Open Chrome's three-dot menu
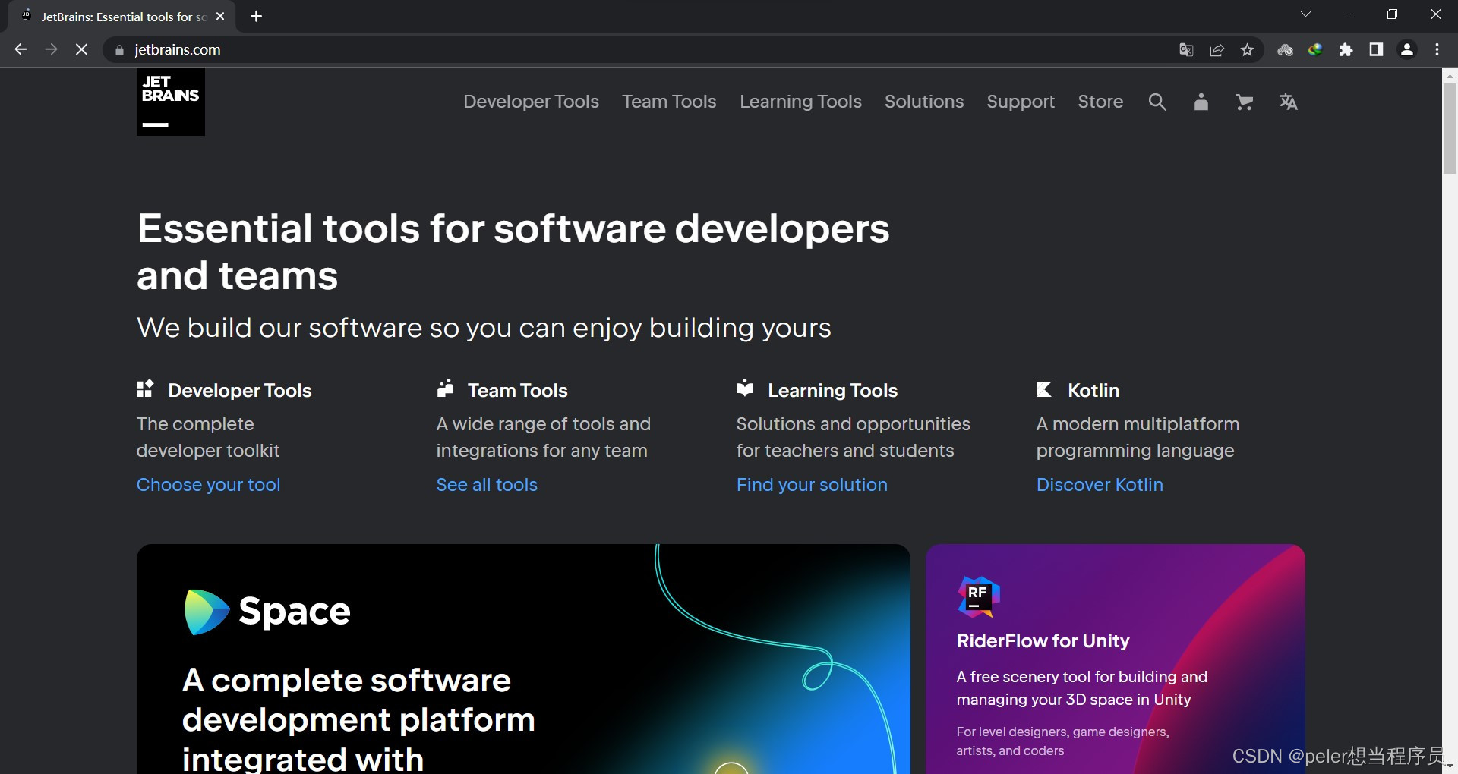The image size is (1458, 774). tap(1437, 49)
